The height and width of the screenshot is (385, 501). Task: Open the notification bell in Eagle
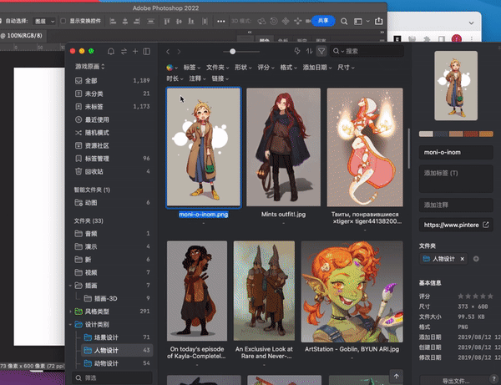(x=111, y=51)
